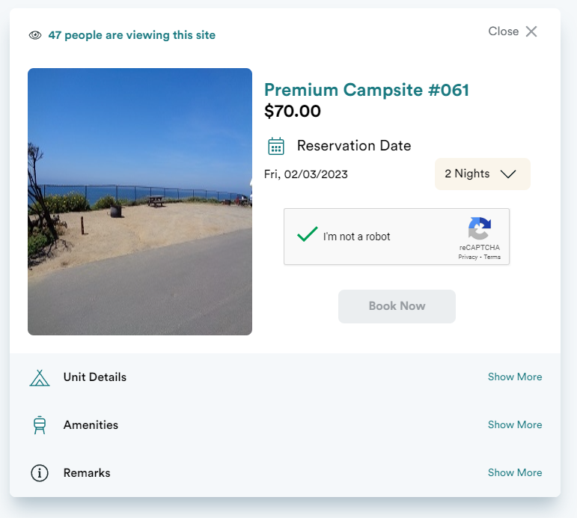Expand Amenities with Show More
The image size is (577, 518).
coord(515,425)
